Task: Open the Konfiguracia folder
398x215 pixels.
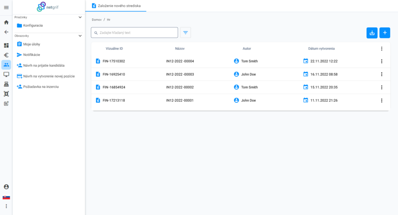Action: [x=30, y=25]
